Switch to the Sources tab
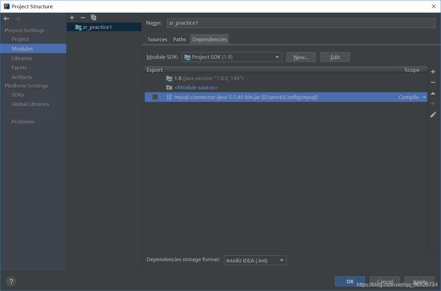The height and width of the screenshot is (291, 441). pos(157,39)
